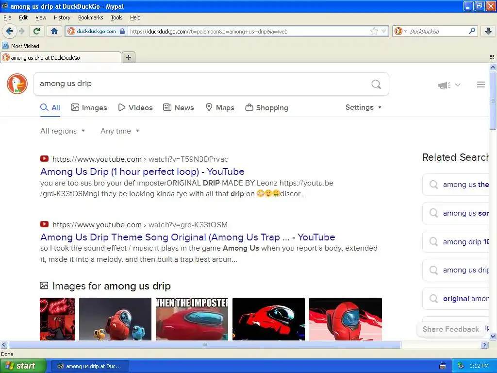Open the Tools menu
The width and height of the screenshot is (497, 373).
(116, 18)
